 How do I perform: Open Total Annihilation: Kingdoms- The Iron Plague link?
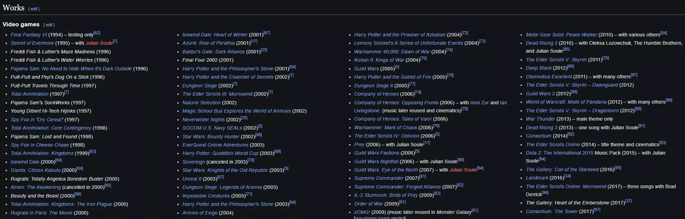click(62, 204)
